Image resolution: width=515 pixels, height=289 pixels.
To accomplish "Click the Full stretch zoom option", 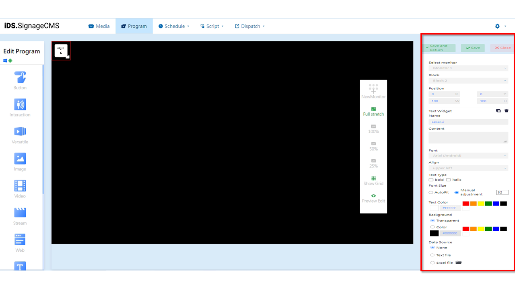I will [x=373, y=111].
